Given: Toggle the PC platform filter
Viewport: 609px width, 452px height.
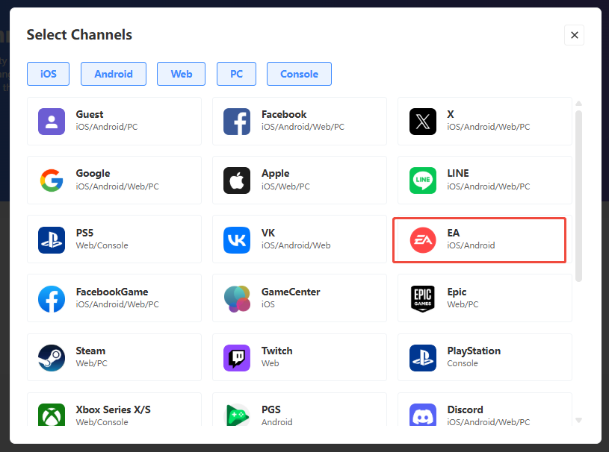Looking at the screenshot, I should [x=236, y=74].
